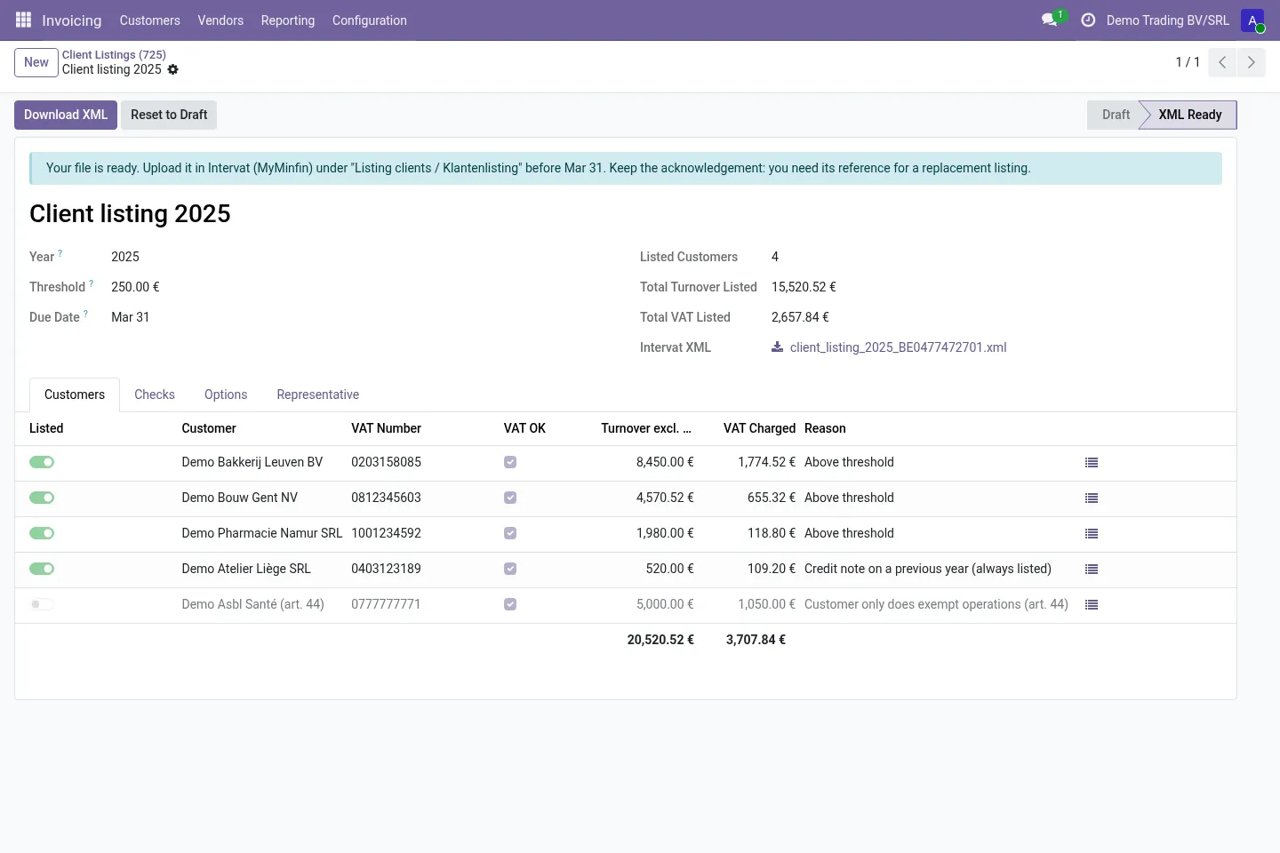Switch to the Checks tab
This screenshot has width=1280, height=853.
click(155, 395)
